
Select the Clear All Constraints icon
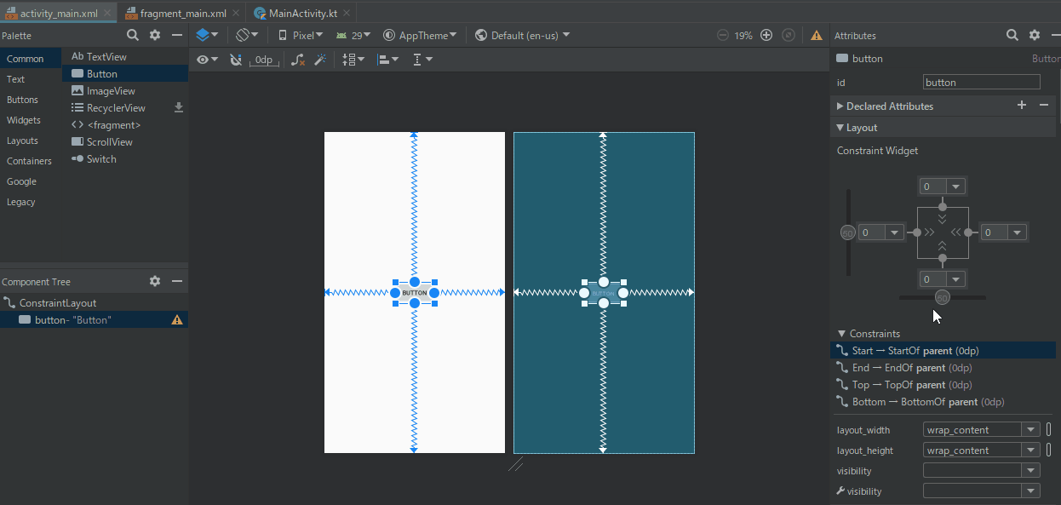click(x=297, y=60)
